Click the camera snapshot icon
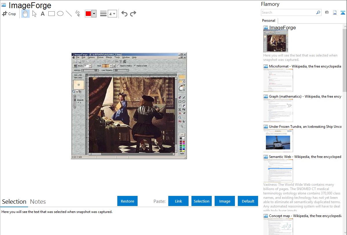 coord(327,12)
